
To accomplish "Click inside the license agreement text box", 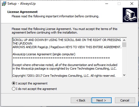I will pyautogui.click(x=67, y=58).
